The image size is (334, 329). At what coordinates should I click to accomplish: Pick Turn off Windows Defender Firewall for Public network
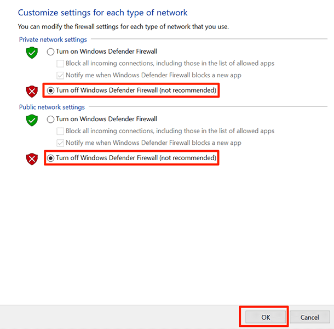tap(51, 158)
